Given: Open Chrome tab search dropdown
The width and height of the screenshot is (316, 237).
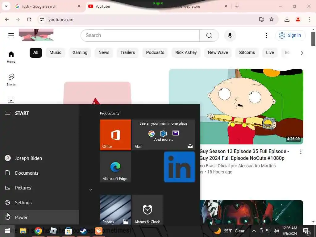Looking at the screenshot, I should tap(6, 6).
